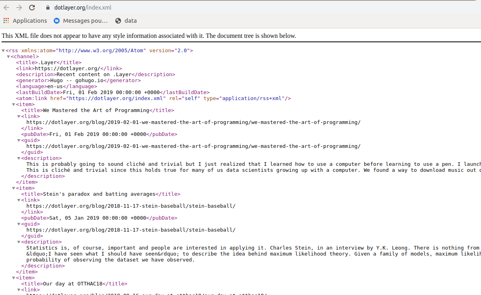Viewport: 481px width, 295px height.
Task: Collapse the link node under We Mastered the Art item
Action: 19,117
